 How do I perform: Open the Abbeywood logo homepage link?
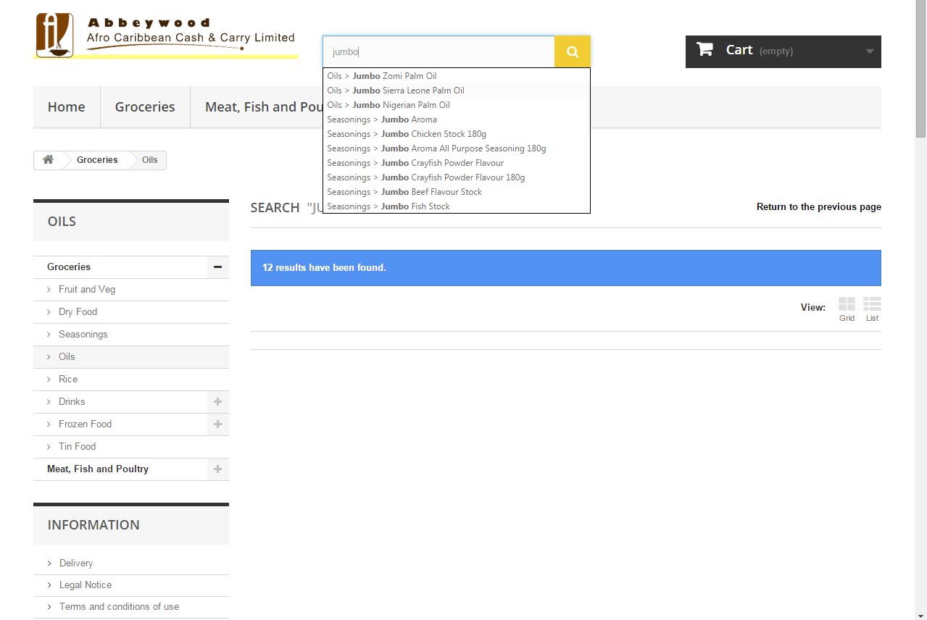[166, 35]
